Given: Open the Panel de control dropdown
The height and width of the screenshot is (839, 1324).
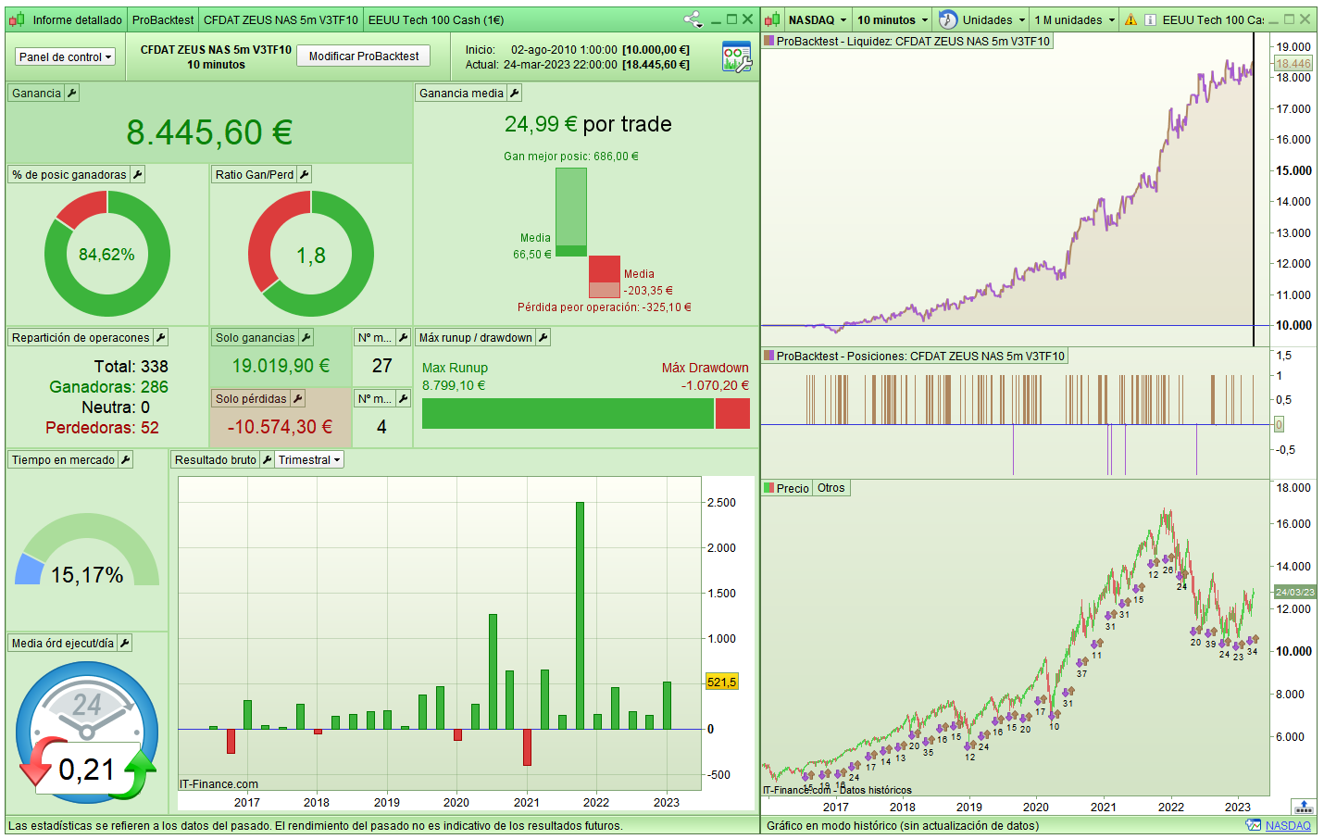Looking at the screenshot, I should (65, 56).
